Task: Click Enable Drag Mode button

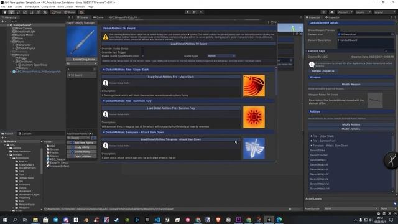Action: (81, 60)
